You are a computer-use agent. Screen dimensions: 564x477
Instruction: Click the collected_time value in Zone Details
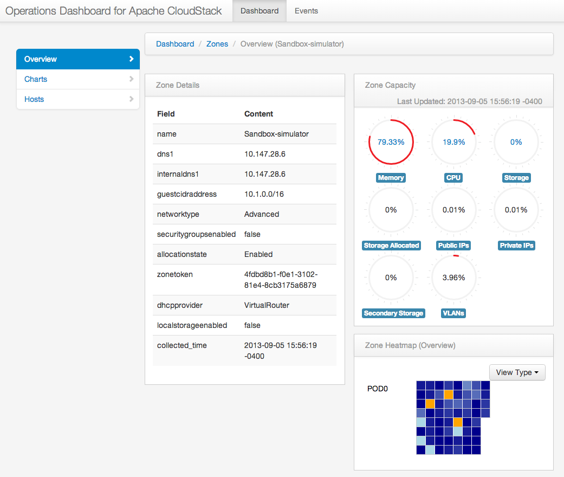click(281, 351)
